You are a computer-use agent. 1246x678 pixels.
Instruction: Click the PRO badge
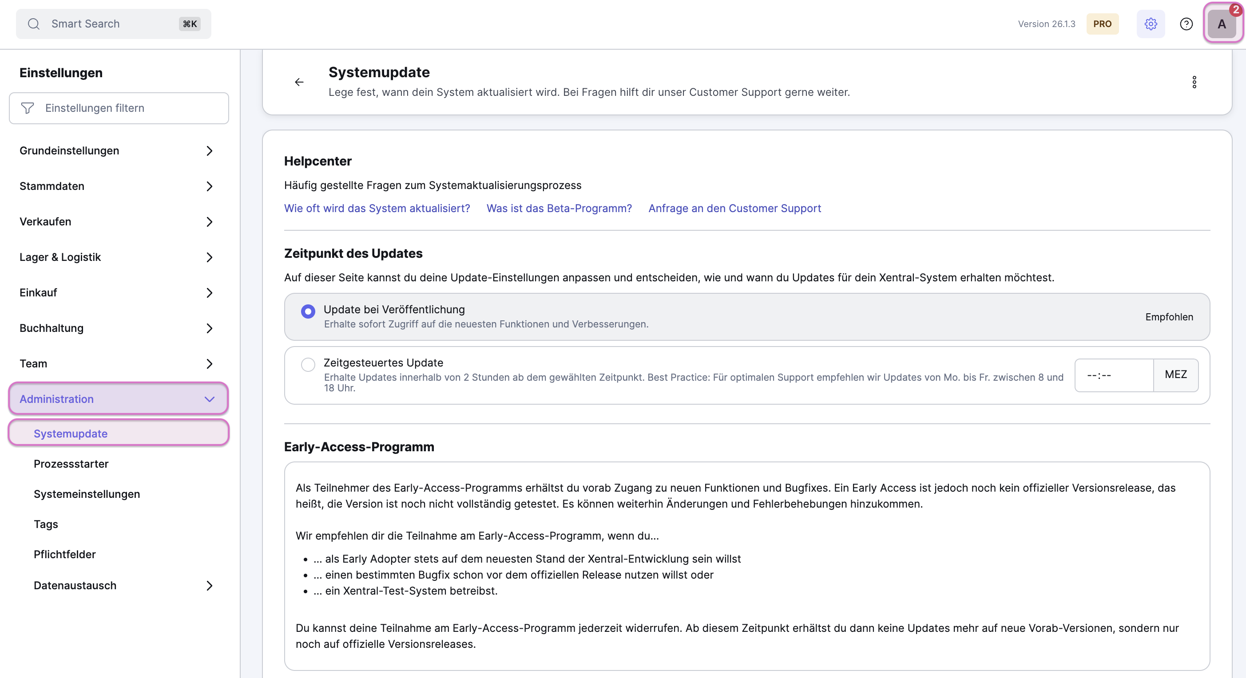(1102, 24)
